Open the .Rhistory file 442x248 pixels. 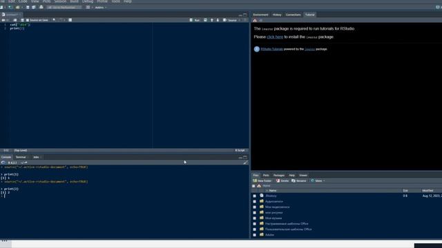pyautogui.click(x=271, y=196)
